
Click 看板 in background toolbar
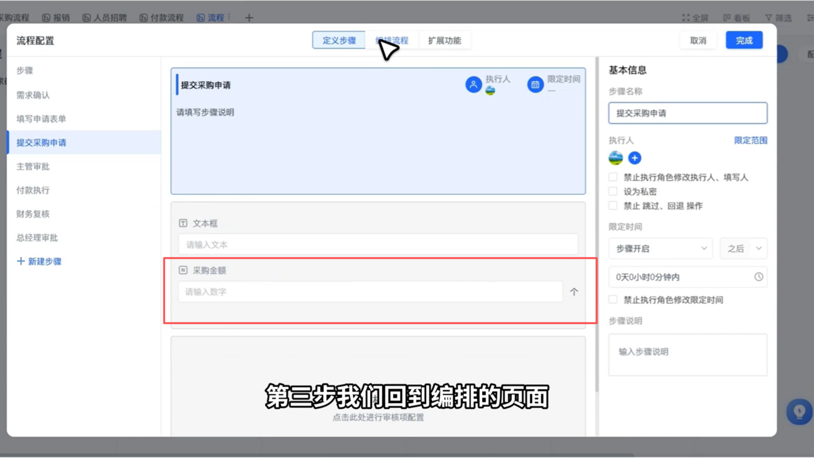coord(737,18)
